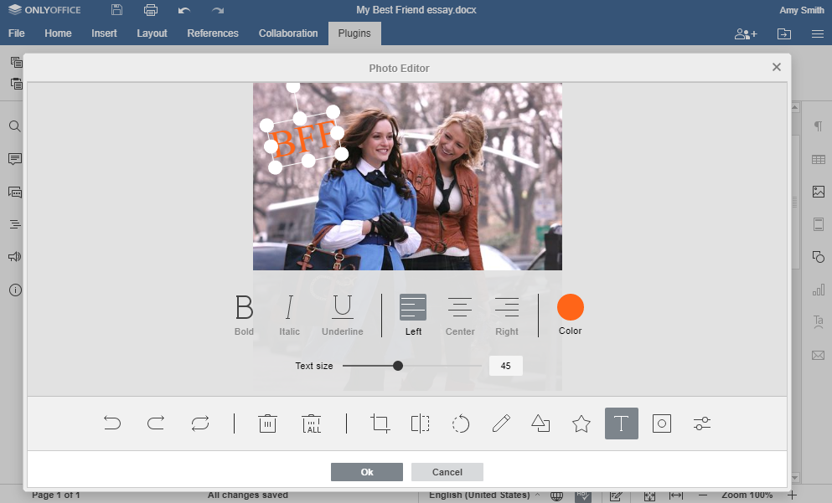832x503 pixels.
Task: Click Amy Smith user name
Action: [801, 10]
